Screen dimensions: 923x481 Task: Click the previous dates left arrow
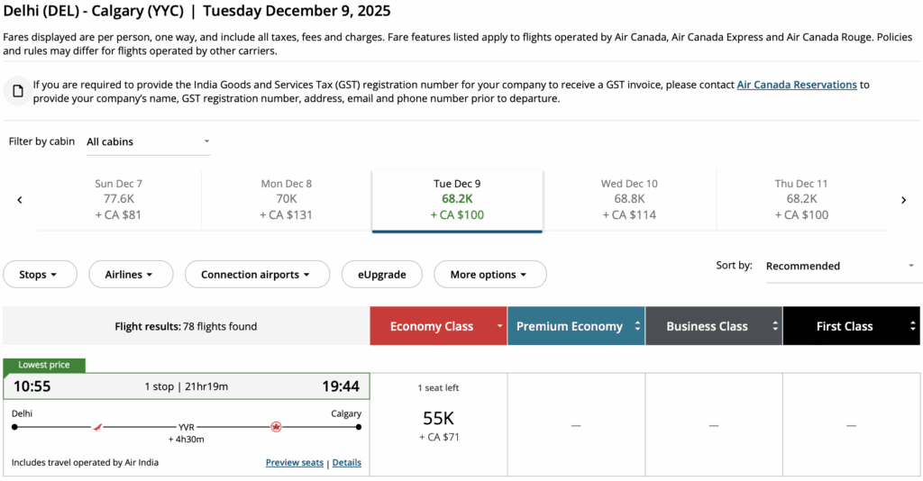pyautogui.click(x=20, y=200)
